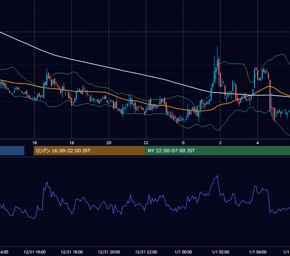Image resolution: width=290 pixels, height=256 pixels.
Task: Click the highest oscillator peak just before 1/1 02:00
Action: (217, 176)
